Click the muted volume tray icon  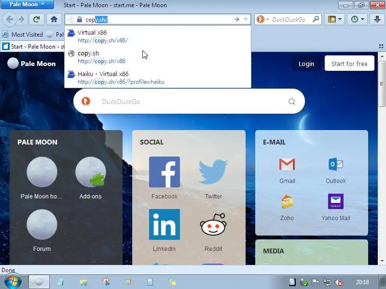[339, 282]
